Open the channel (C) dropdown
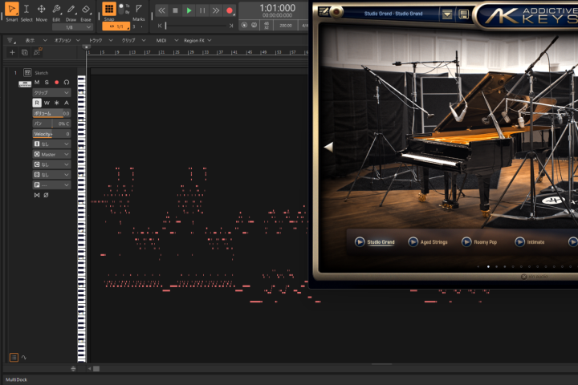The width and height of the screenshot is (578, 385). pos(51,164)
